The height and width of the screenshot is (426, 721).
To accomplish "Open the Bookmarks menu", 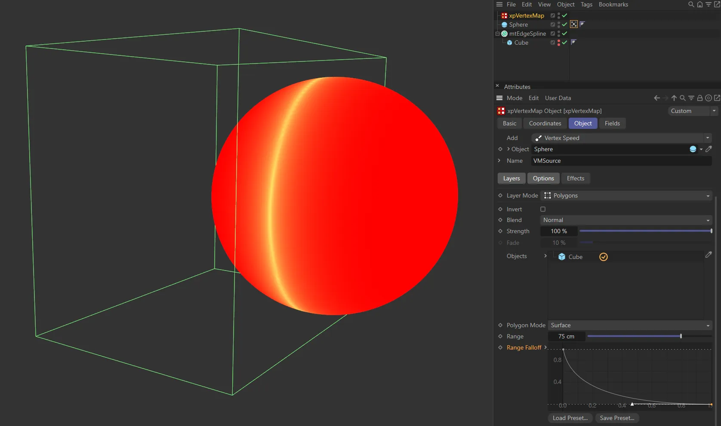I will (x=613, y=4).
